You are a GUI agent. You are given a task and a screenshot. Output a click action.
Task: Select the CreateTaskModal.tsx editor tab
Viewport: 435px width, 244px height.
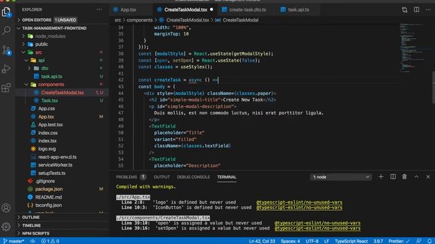coord(186,9)
